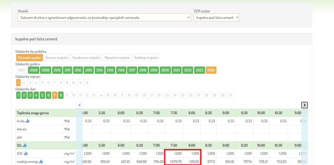
Task: Select day 8 in the day picker
Action: pyautogui.click(x=61, y=95)
